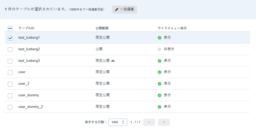256x138 pixels.
Task: Mark the user_dummy_2 row checkbox
Action: coord(10,107)
